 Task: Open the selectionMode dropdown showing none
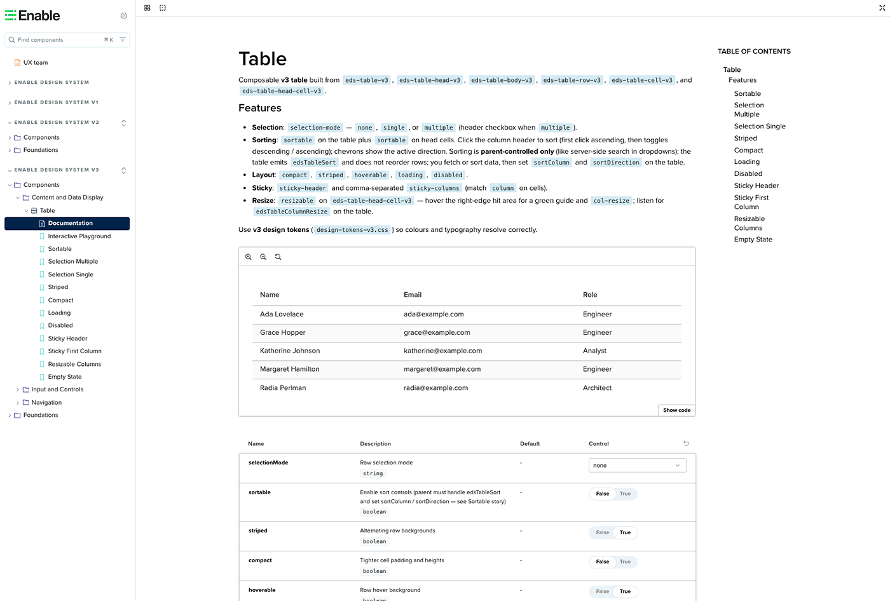click(637, 465)
